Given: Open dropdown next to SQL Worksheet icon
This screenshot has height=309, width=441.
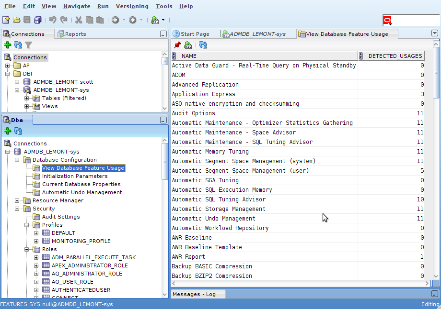Looking at the screenshot, I should click(x=163, y=20).
